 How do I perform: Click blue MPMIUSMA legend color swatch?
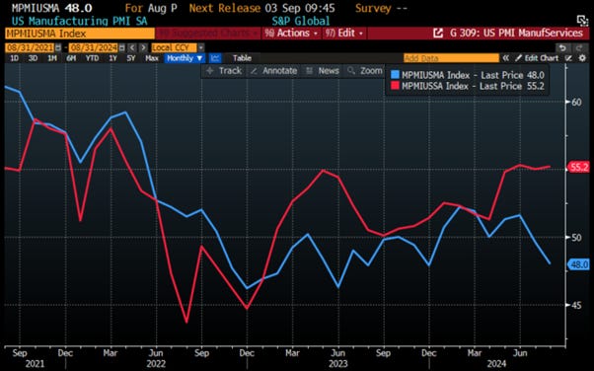click(395, 75)
